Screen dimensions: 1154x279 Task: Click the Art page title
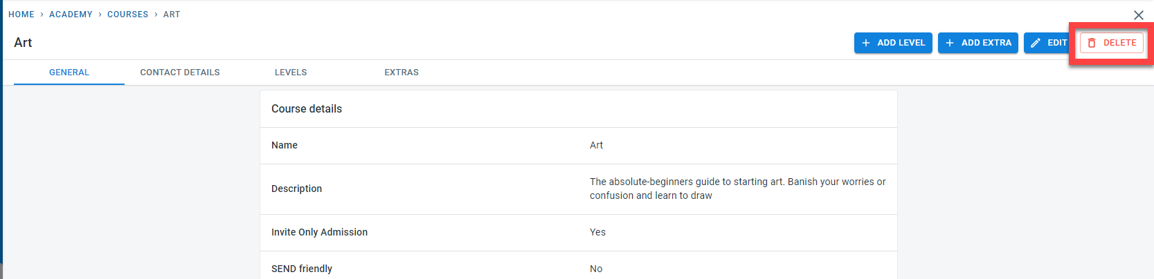23,43
